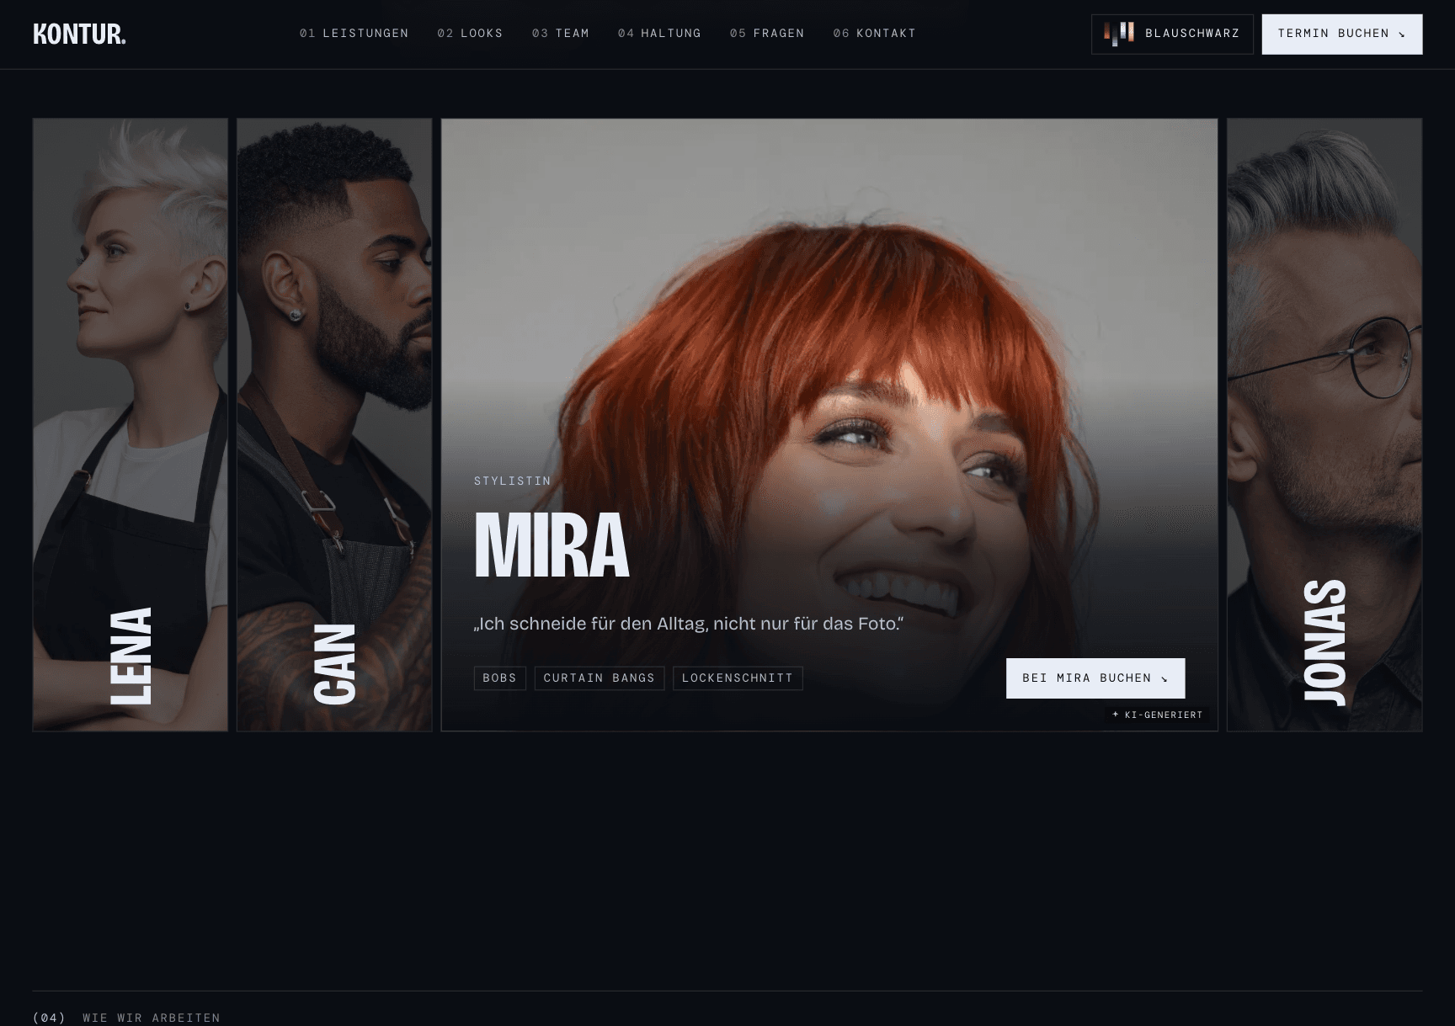
Task: Click the Stylistin label above Mira
Action: pyautogui.click(x=513, y=481)
